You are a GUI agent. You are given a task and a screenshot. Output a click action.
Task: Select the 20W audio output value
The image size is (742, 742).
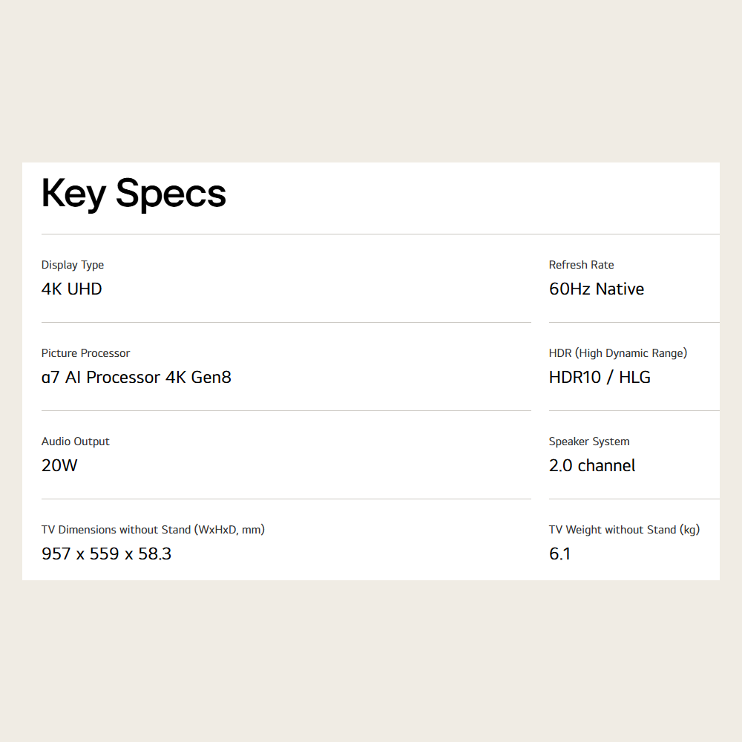(59, 465)
